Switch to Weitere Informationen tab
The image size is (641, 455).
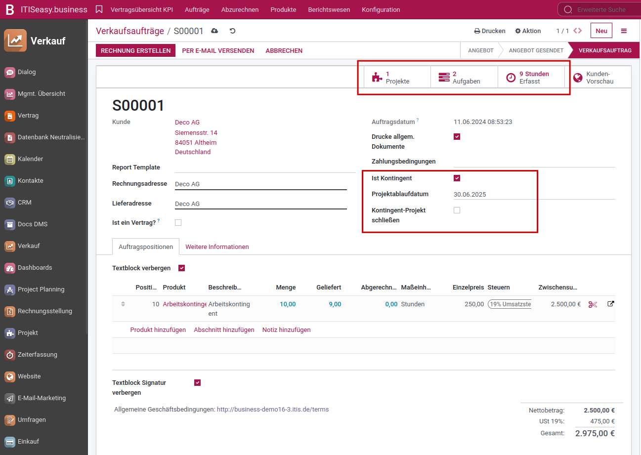217,247
